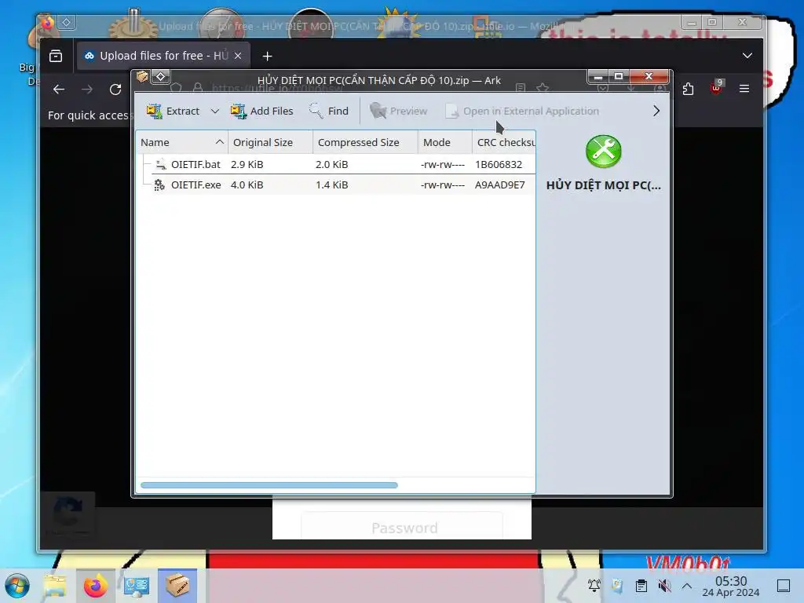Select the OIETIF.exe file row
Screen dimensions: 804x603
[336, 185]
